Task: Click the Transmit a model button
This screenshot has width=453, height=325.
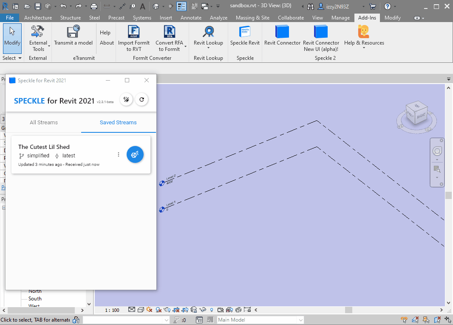Action: 73,35
